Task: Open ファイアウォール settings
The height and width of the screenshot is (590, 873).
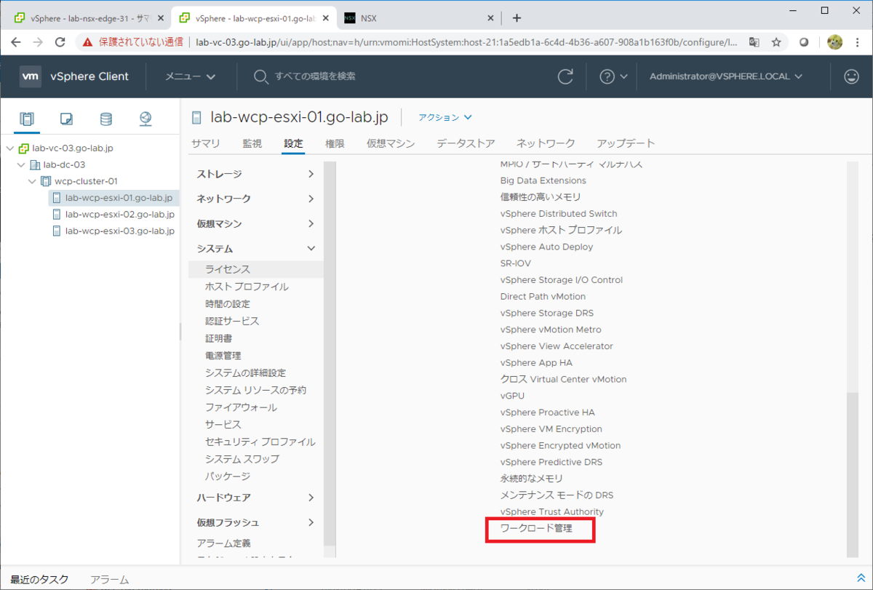Action: coord(241,407)
